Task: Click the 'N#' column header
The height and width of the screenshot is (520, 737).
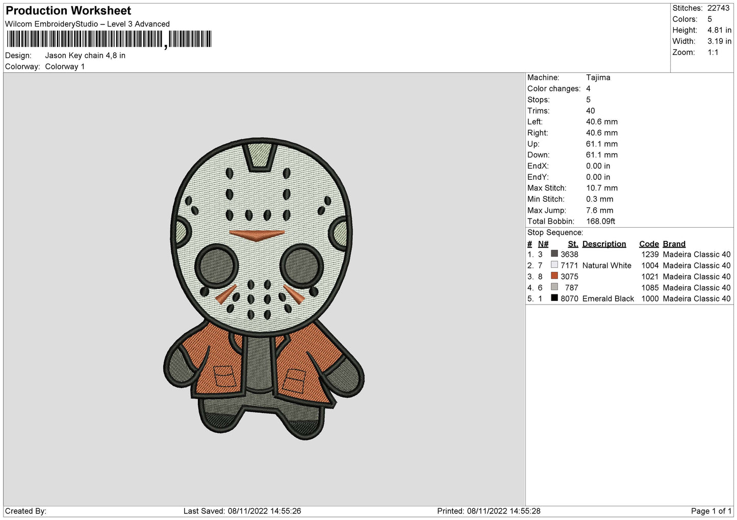Action: (543, 244)
